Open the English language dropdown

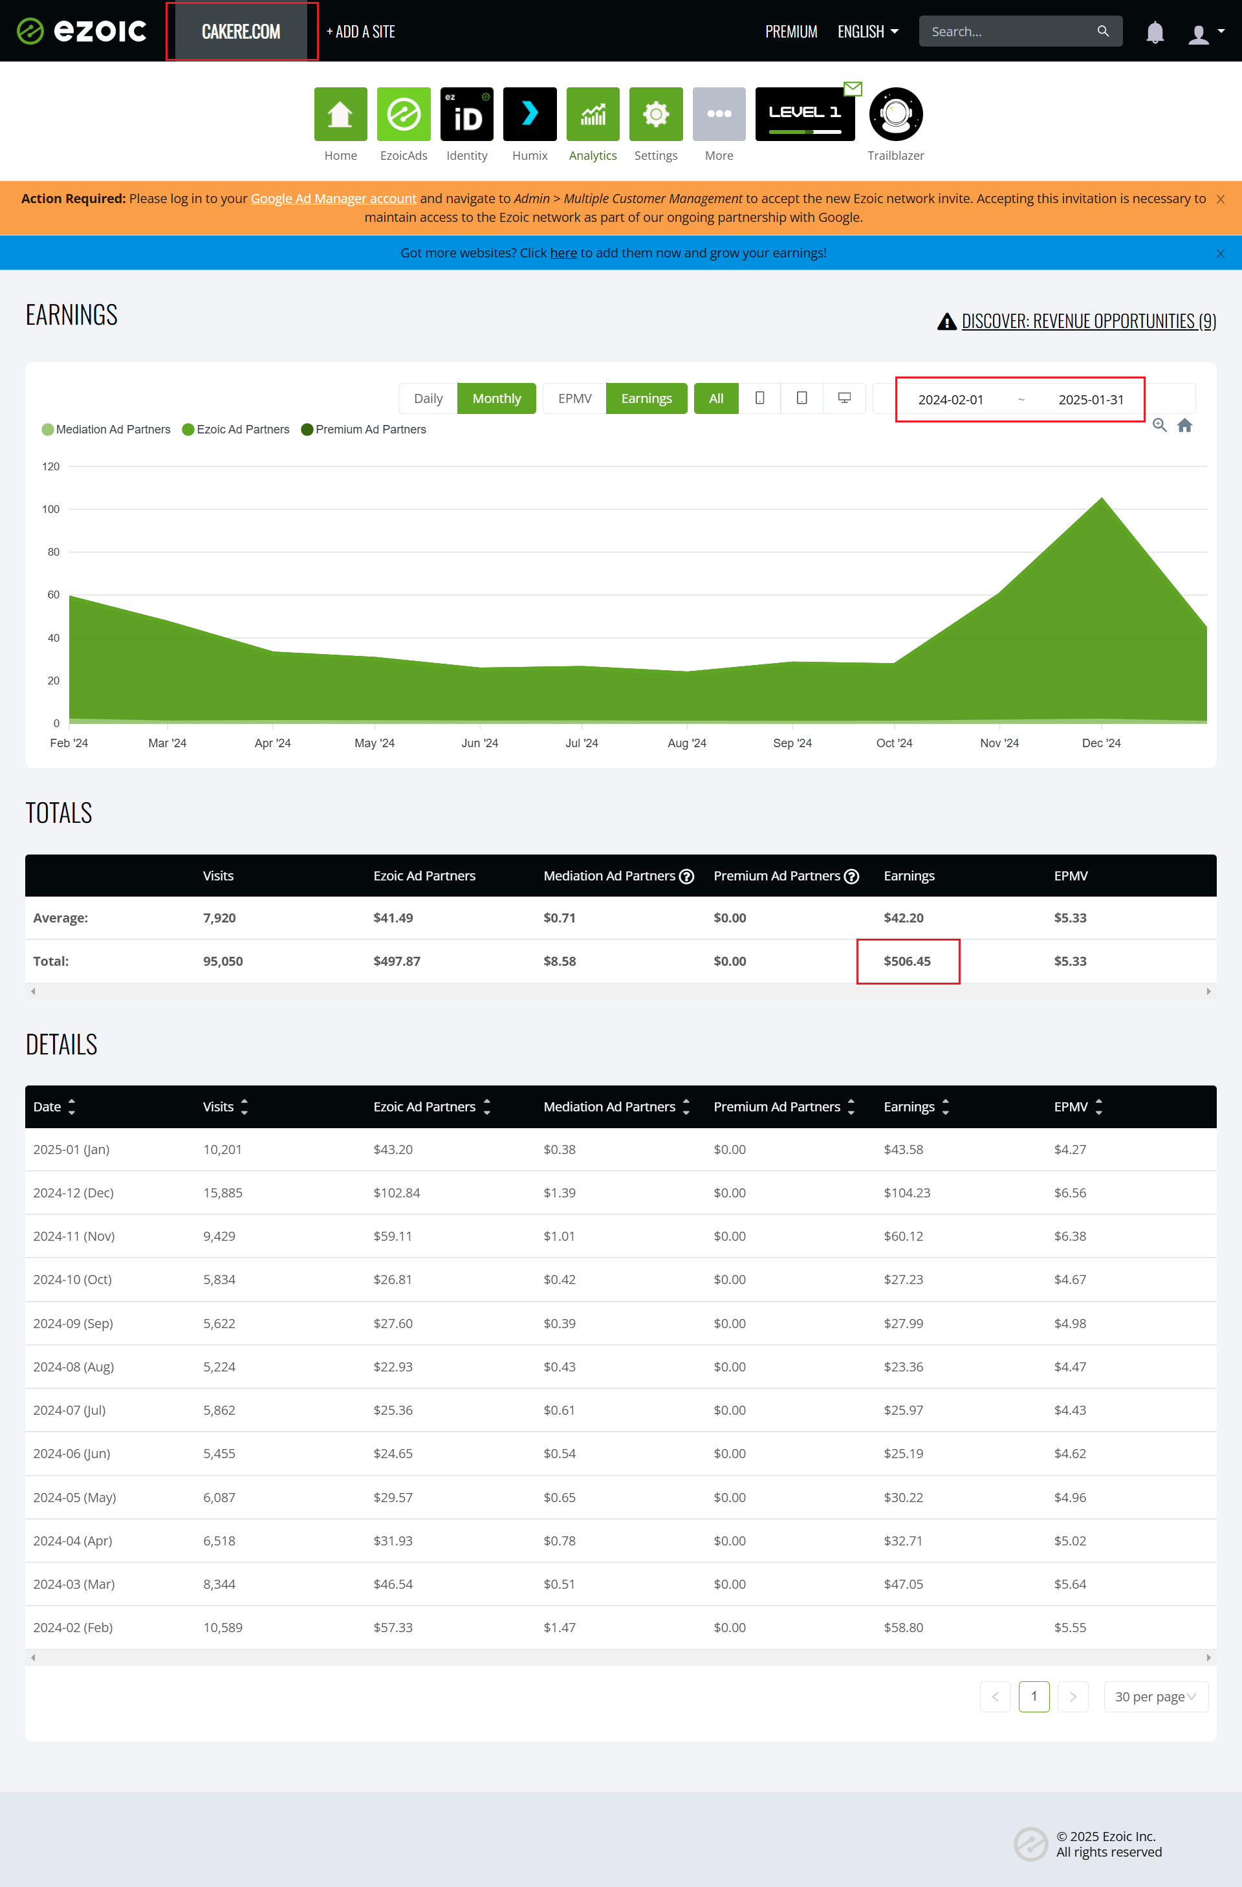pos(868,32)
